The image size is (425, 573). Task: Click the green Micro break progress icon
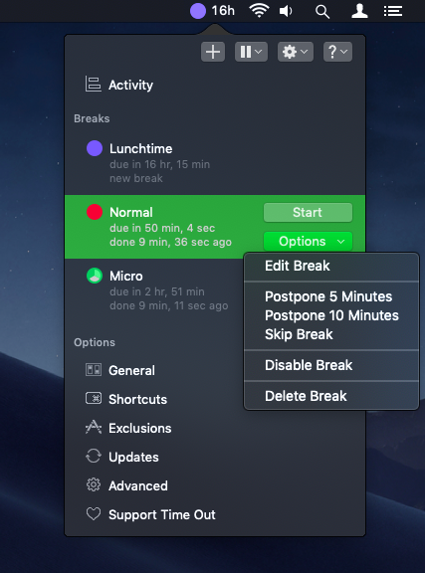pos(95,276)
